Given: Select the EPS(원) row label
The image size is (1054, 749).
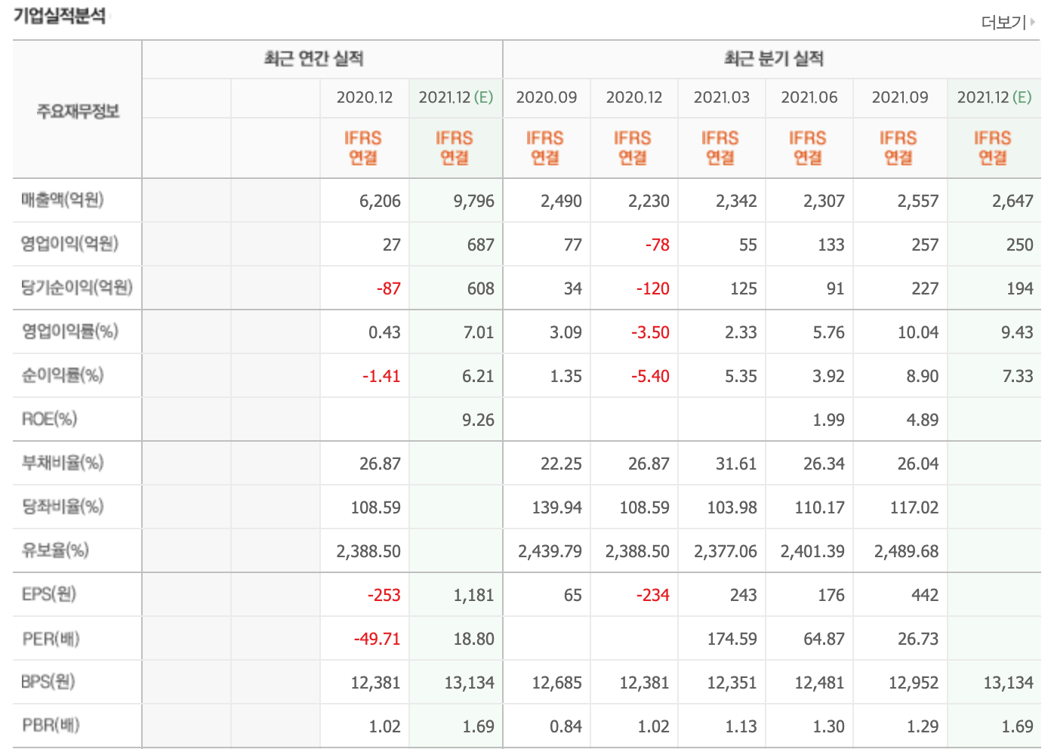Looking at the screenshot, I should 49,594.
